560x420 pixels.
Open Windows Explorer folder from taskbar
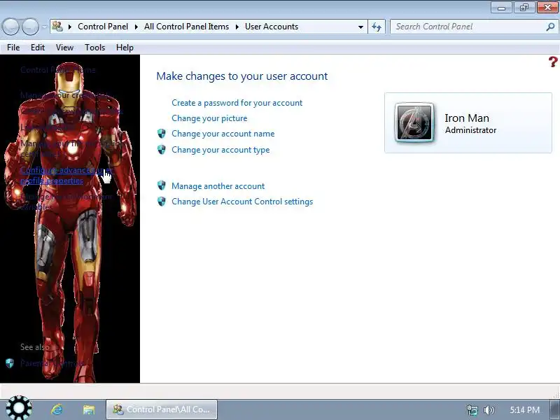(x=89, y=409)
